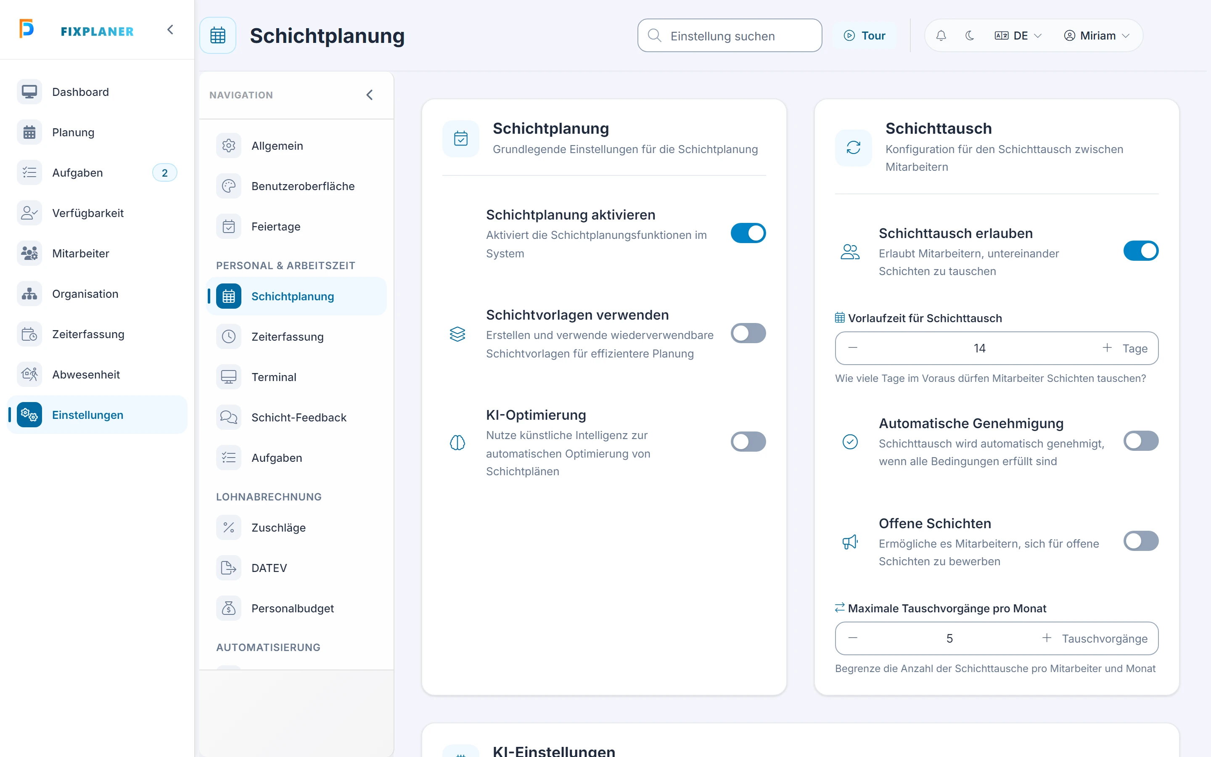The width and height of the screenshot is (1211, 757).
Task: Start the Tour
Action: click(x=865, y=36)
